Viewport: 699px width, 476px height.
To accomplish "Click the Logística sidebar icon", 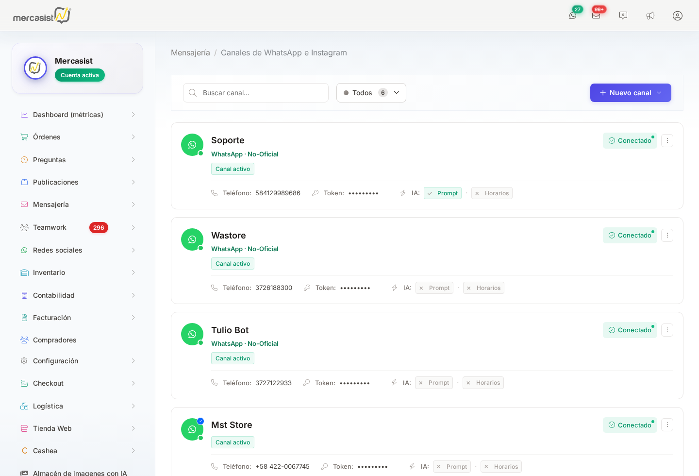I will [24, 406].
